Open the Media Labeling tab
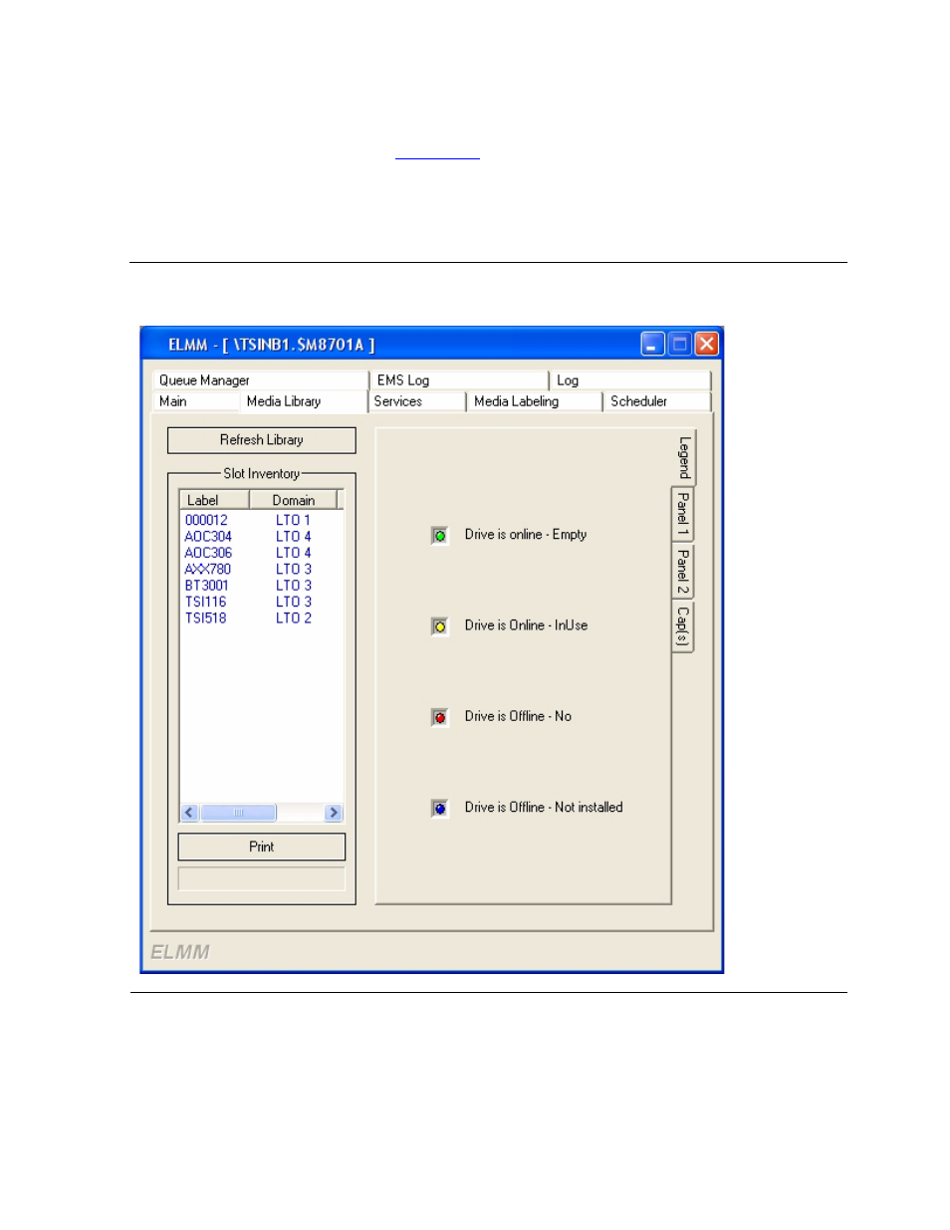The height and width of the screenshot is (1230, 950). 535,401
